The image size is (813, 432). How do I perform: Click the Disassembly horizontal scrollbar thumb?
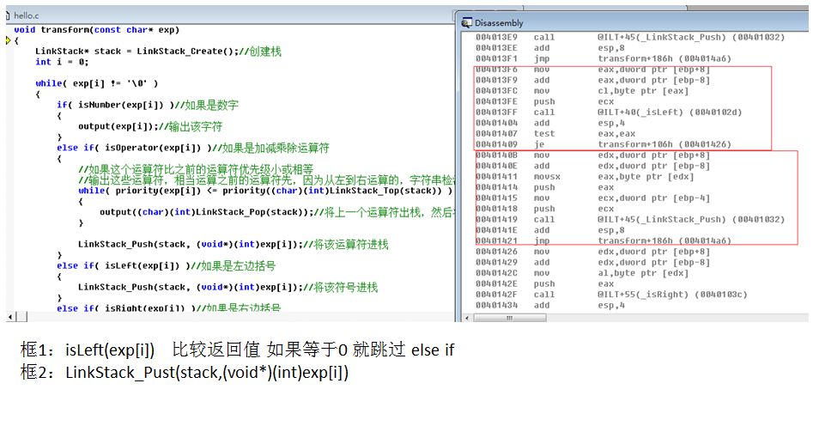[510, 318]
